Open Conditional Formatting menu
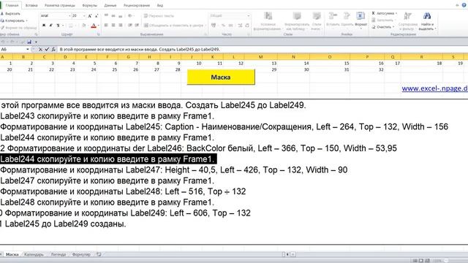The height and width of the screenshot is (263, 468). 268,21
